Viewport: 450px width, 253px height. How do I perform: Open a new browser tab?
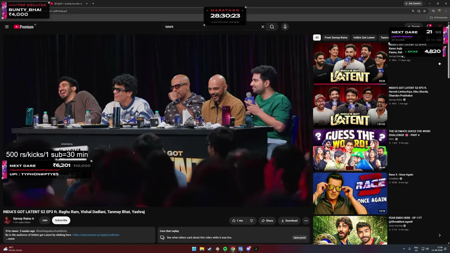tap(93, 4)
